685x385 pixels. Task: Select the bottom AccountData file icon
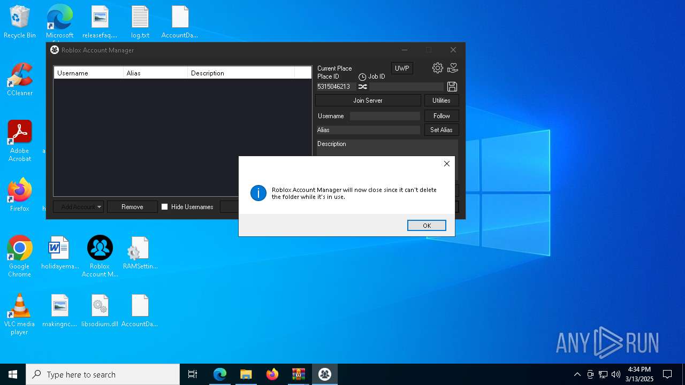click(x=140, y=311)
